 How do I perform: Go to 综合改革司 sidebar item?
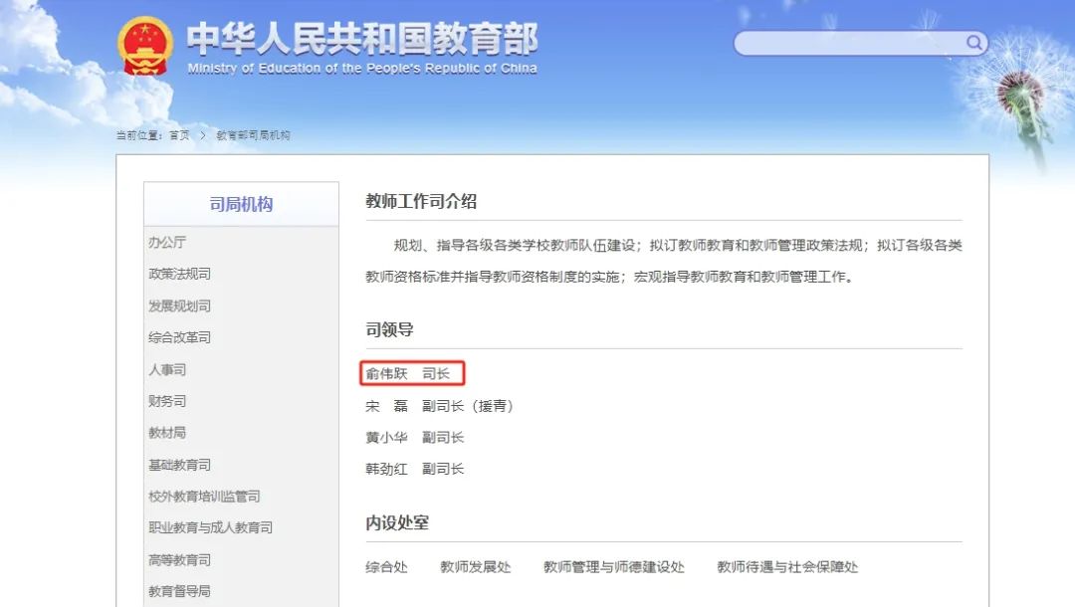(179, 337)
